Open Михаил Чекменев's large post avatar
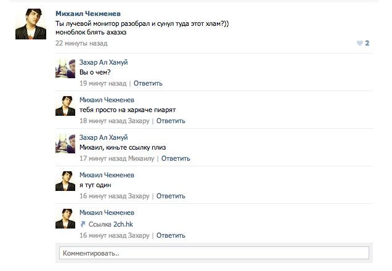The width and height of the screenshot is (392, 271). click(31, 24)
